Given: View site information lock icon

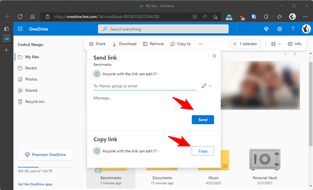Looking at the screenshot, I should 47,16.
